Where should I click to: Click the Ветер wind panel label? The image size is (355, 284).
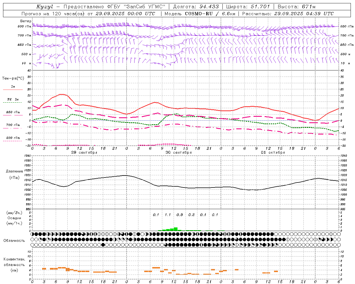click(x=26, y=21)
